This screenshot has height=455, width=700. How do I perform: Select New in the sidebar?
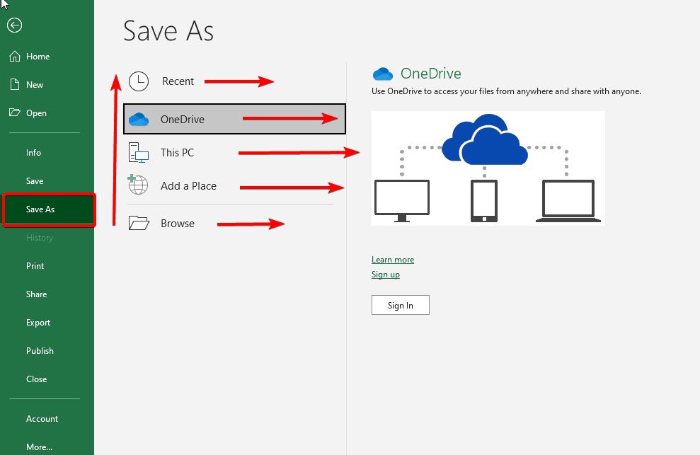coord(47,84)
